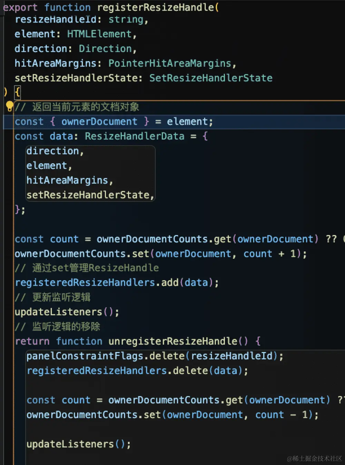Click hitAreaMargins inside the data object
The image size is (345, 465).
tap(67, 180)
